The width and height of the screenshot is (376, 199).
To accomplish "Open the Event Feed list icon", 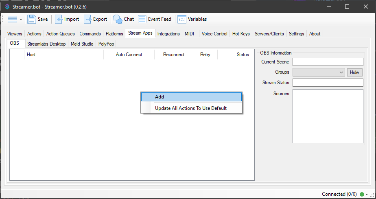I will (x=142, y=19).
